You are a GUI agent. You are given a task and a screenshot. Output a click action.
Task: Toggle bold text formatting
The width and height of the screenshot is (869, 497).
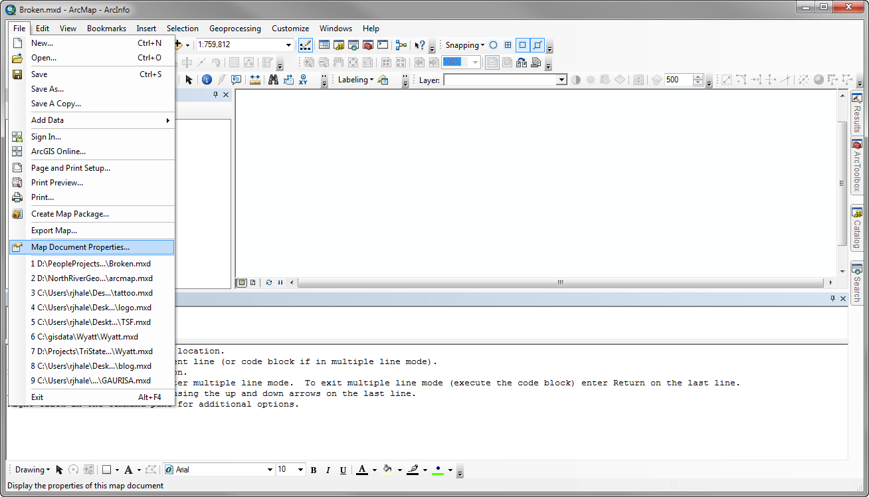[x=314, y=470]
